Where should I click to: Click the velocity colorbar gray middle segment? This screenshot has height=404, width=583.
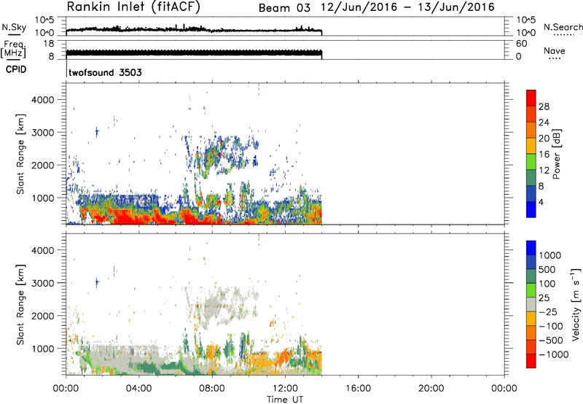pyautogui.click(x=531, y=304)
